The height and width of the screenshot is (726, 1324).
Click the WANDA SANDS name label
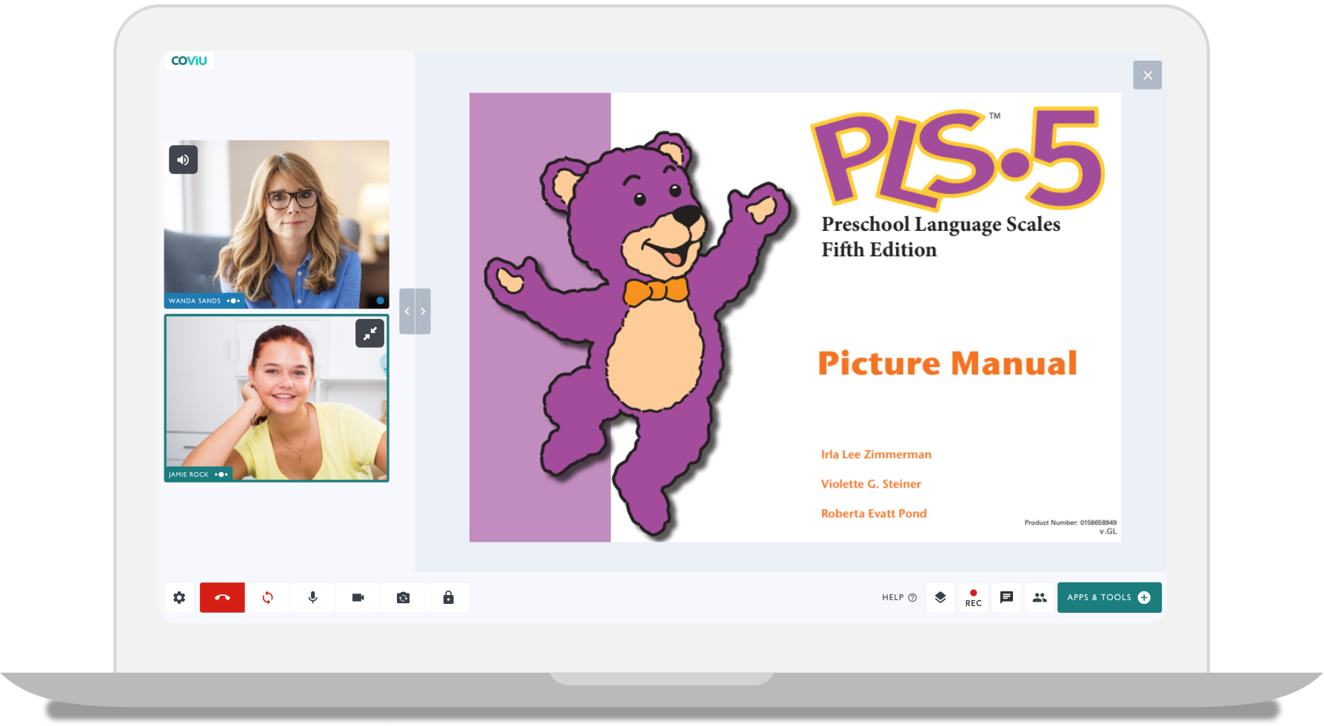pos(195,300)
